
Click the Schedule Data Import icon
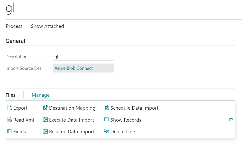[x=107, y=108]
